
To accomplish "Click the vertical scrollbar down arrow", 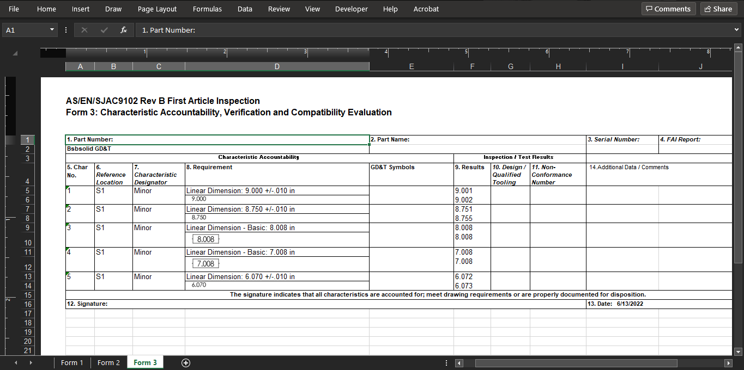I will tap(739, 351).
